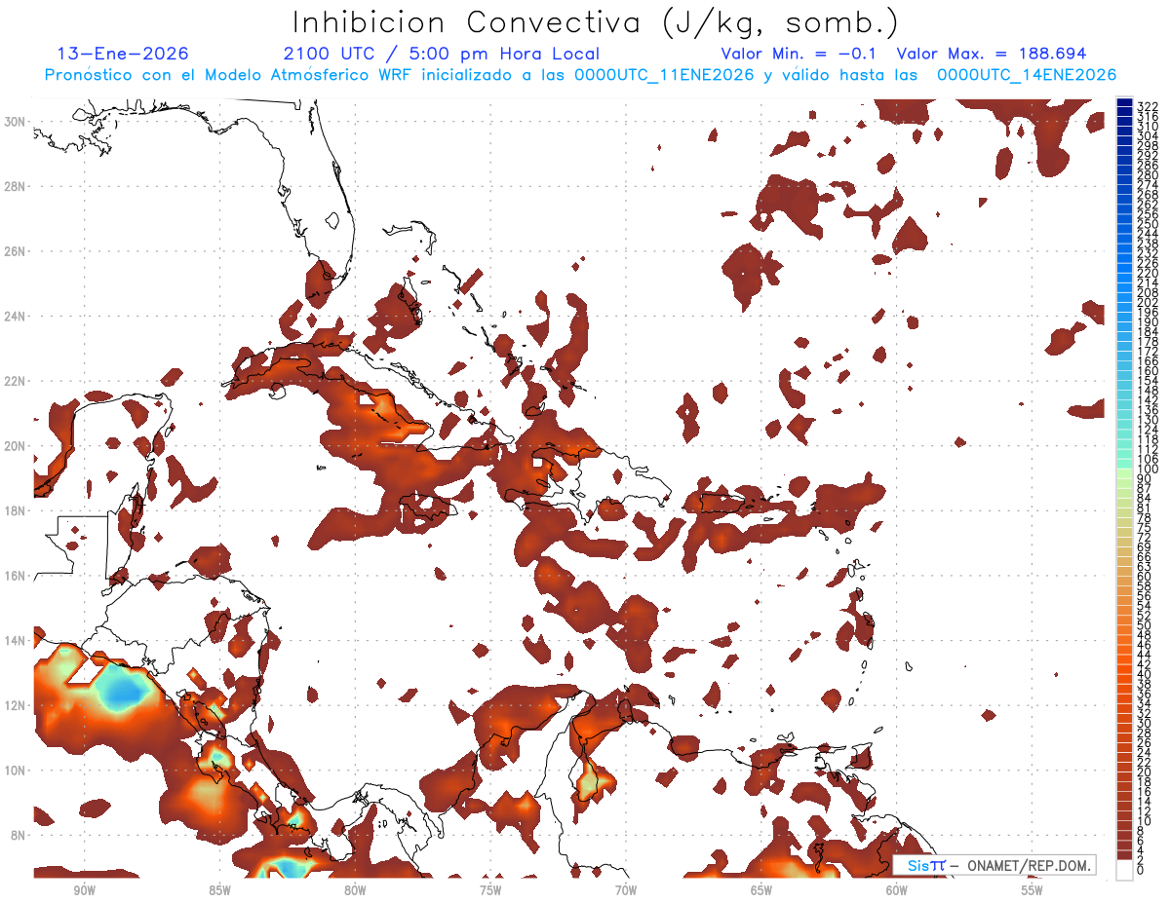This screenshot has height=903, width=1170.
Task: Click "2100 UTC / 5:00 pm Hora Local"
Action: (441, 54)
